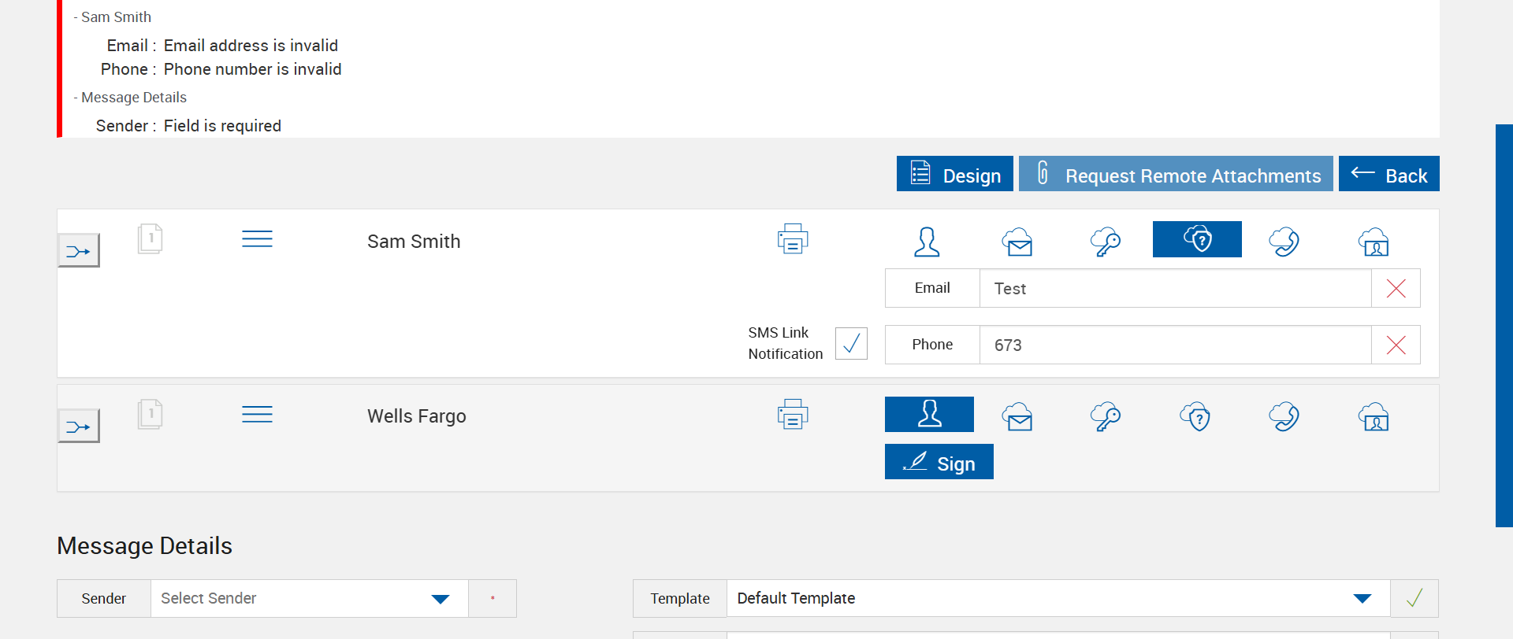The image size is (1513, 639).
Task: Select the phone authentication icon for Sam Smith
Action: tap(1284, 242)
